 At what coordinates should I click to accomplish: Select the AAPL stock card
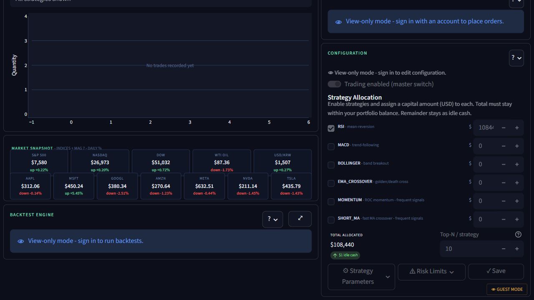[30, 186]
